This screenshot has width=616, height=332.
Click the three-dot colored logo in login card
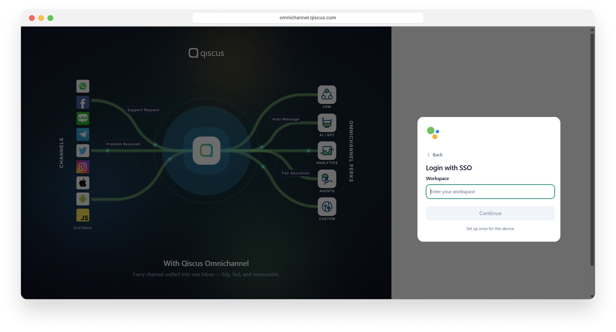coord(433,133)
